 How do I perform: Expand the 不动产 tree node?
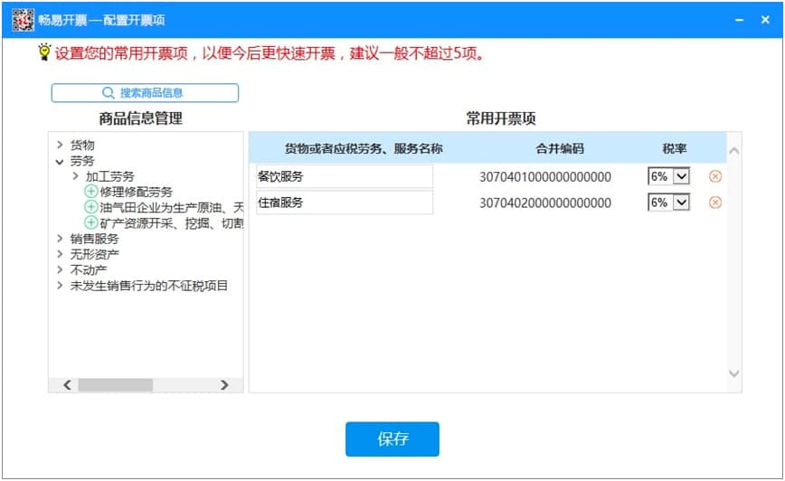tap(60, 269)
